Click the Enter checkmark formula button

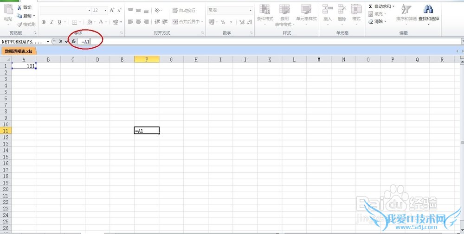pyautogui.click(x=66, y=42)
